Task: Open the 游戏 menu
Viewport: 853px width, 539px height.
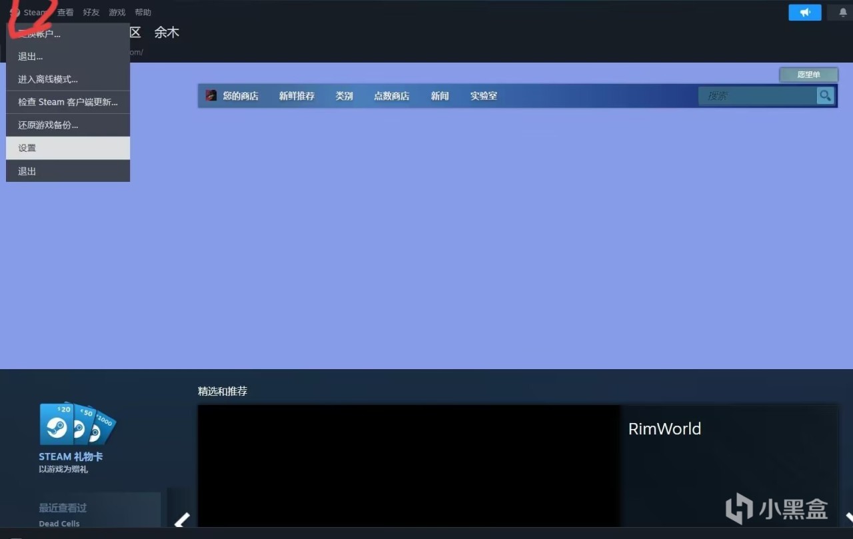Action: (117, 13)
